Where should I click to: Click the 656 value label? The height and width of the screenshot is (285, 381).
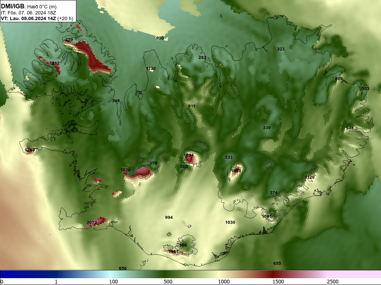pos(123,268)
